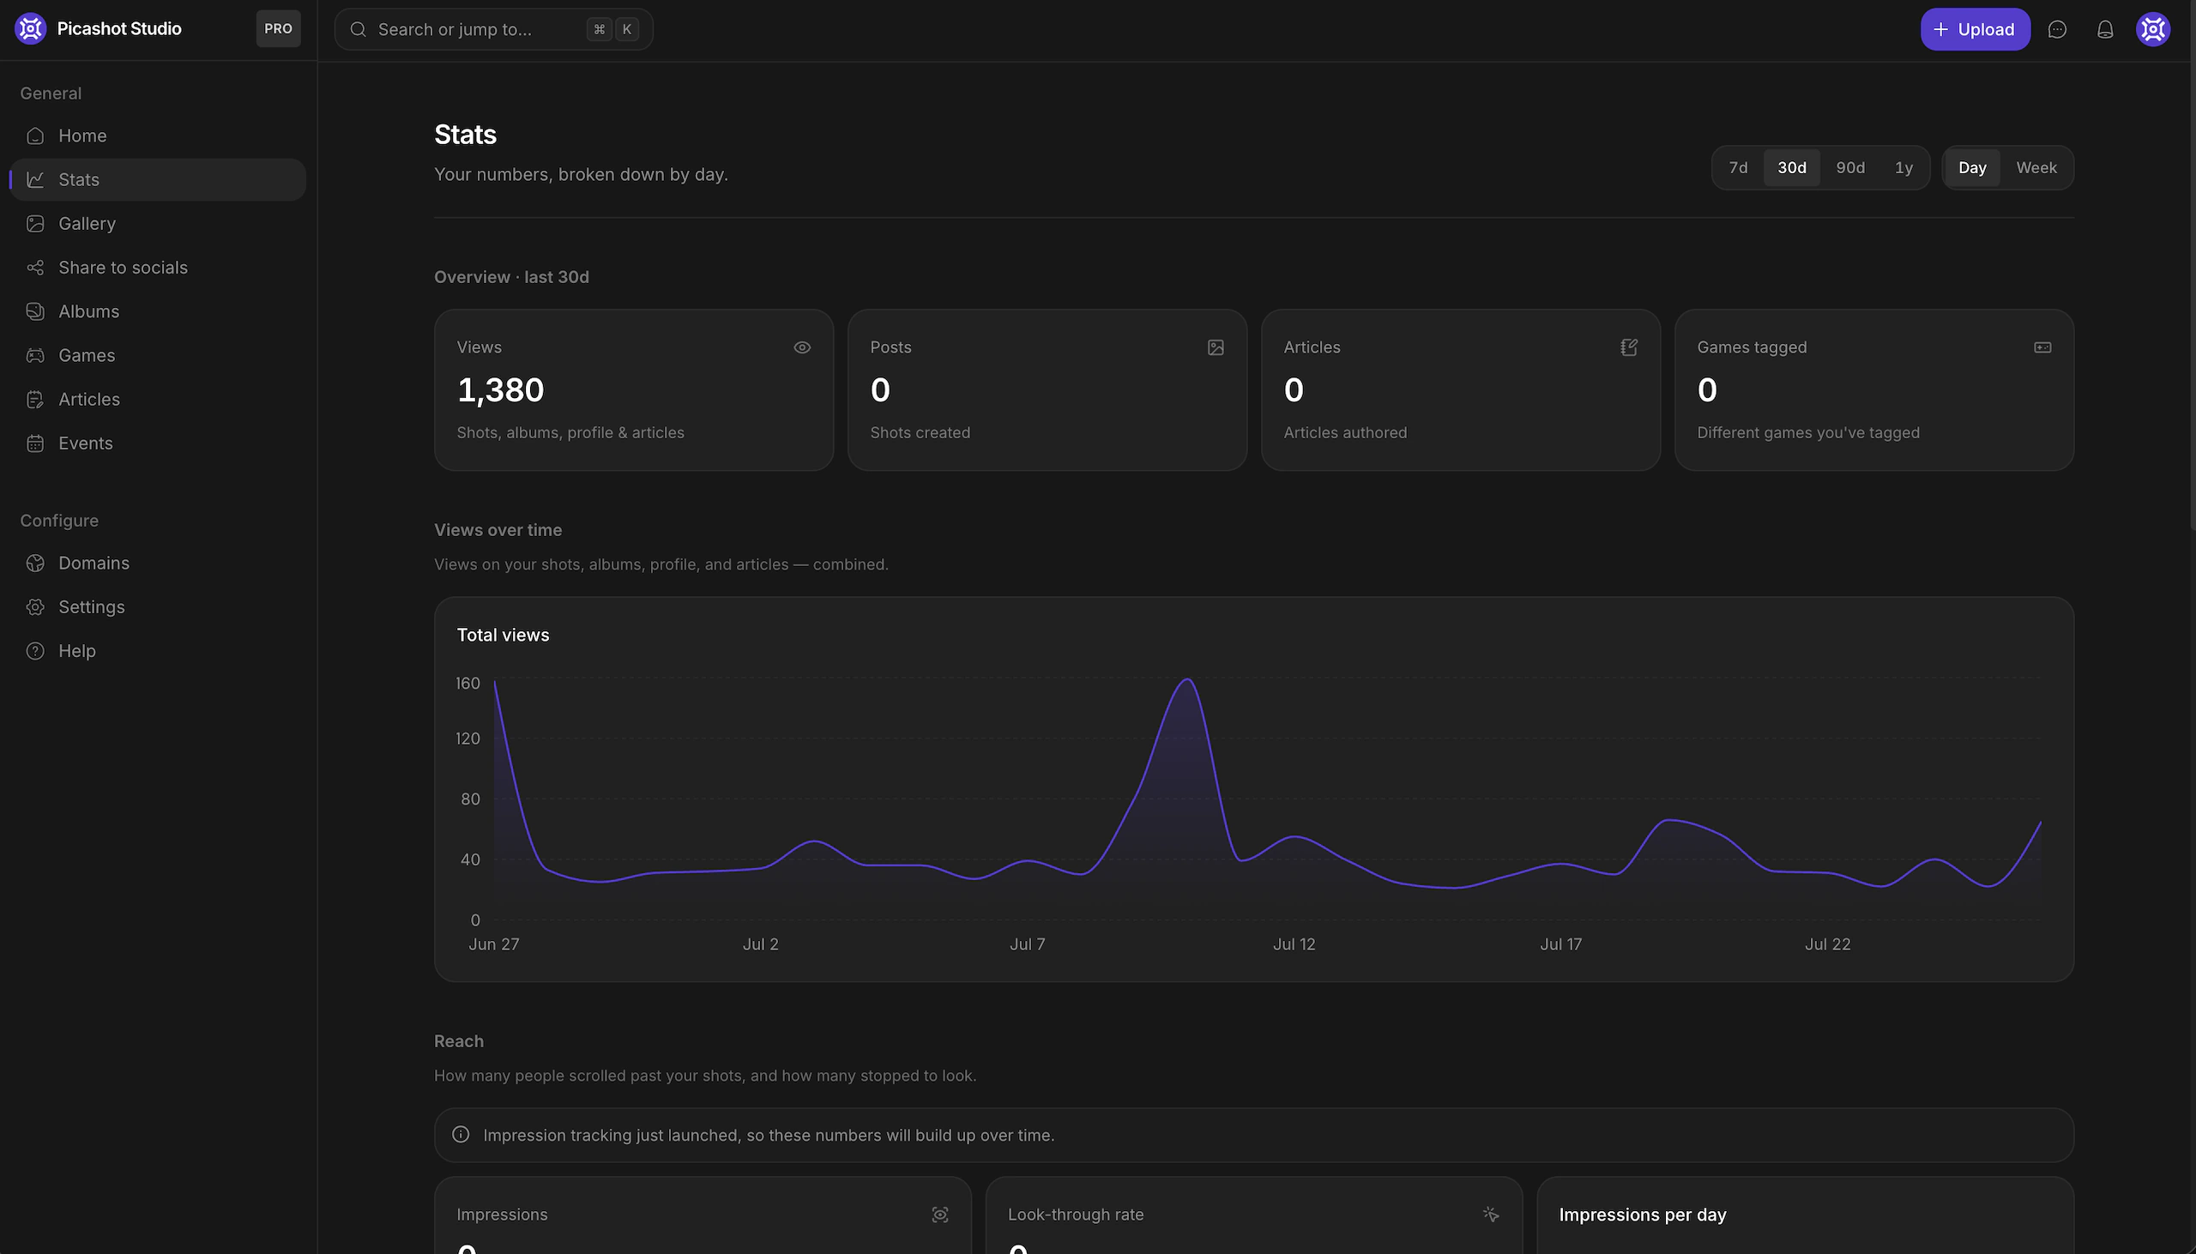Focus the Search or jump to field
The image size is (2196, 1254).
pyautogui.click(x=493, y=30)
